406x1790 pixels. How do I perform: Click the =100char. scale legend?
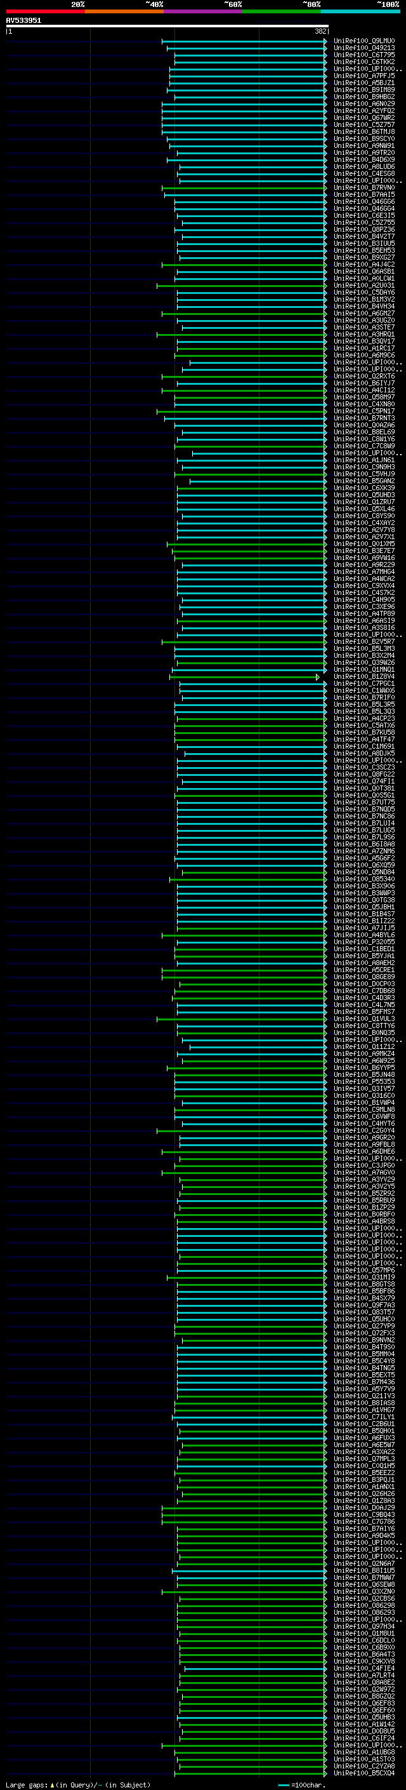(x=301, y=1784)
